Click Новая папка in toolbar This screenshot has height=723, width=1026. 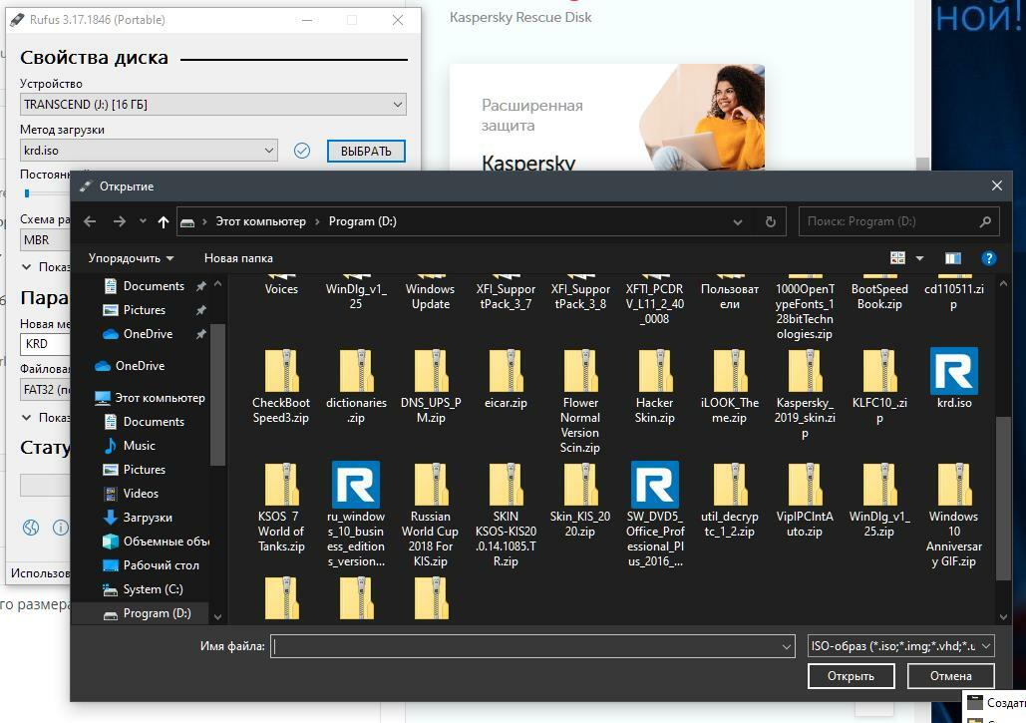tap(238, 258)
